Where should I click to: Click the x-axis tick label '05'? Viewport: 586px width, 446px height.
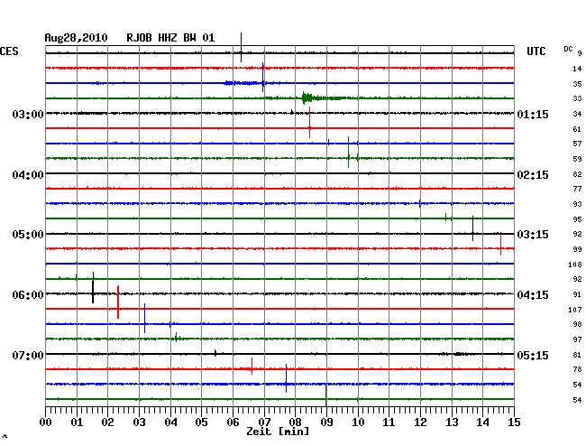201,423
